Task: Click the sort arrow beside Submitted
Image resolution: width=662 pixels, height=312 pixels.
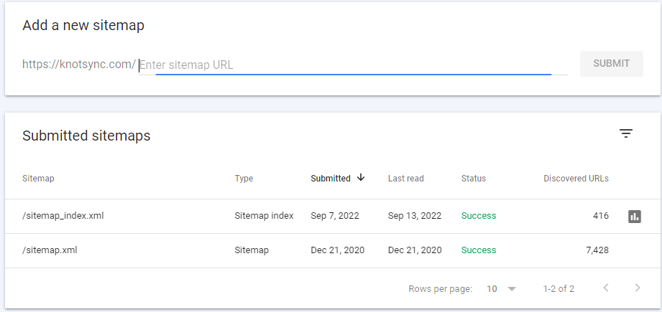Action: coord(361,178)
